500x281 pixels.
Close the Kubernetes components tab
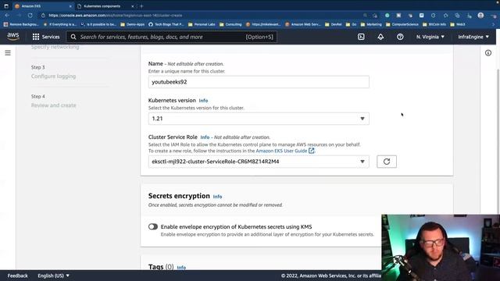tap(133, 6)
